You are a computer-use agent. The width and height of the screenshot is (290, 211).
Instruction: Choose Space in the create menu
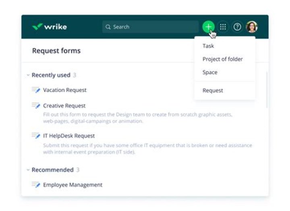tap(210, 72)
